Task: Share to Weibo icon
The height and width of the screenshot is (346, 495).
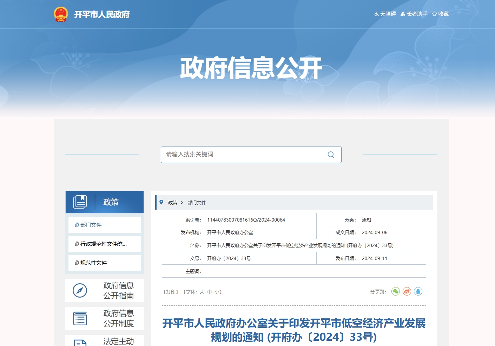Action: (407, 291)
